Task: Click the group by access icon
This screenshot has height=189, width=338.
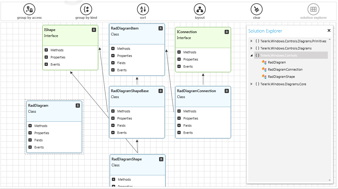Action: 29,9
